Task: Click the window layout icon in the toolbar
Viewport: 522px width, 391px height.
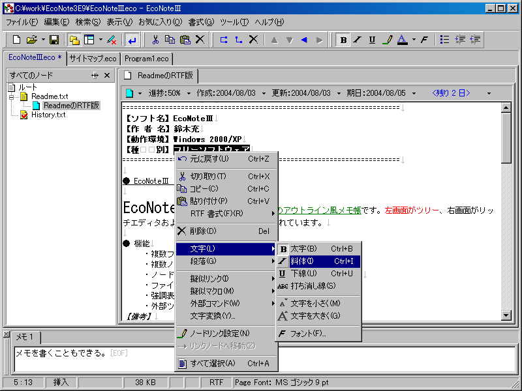Action: pyautogui.click(x=89, y=40)
